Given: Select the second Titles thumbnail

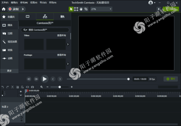Looking at the screenshot, I should [x=56, y=44].
